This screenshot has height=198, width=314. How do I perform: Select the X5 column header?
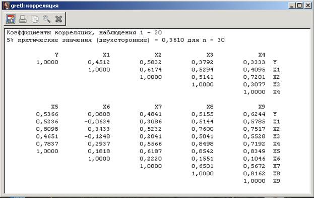pyautogui.click(x=54, y=107)
